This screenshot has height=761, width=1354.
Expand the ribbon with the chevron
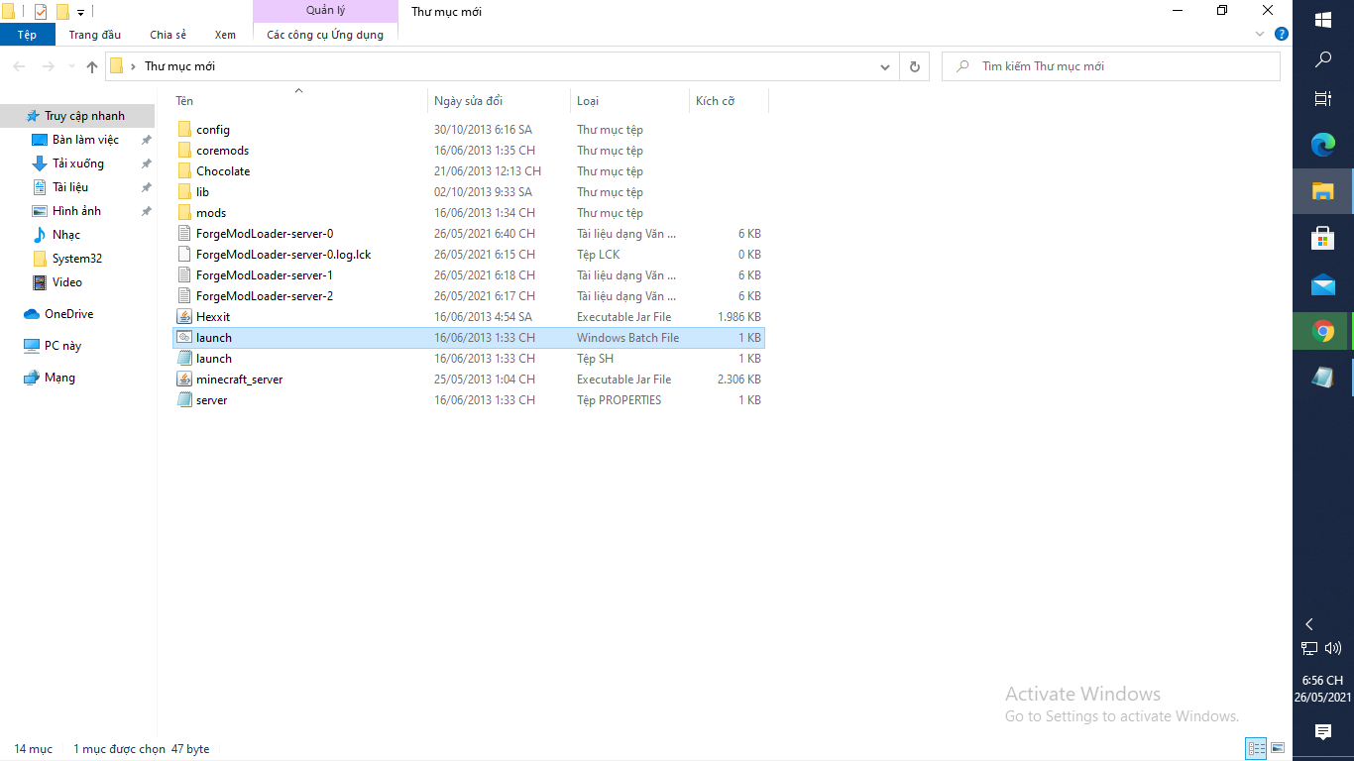[1261, 34]
